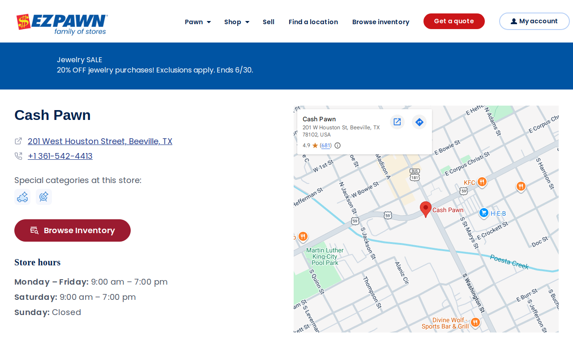Open larger map icon in map card
The width and height of the screenshot is (573, 358).
[397, 122]
